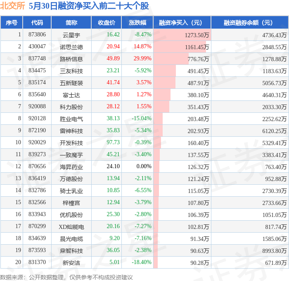
Task: Click the -18.40% change cell
Action: coord(142,262)
